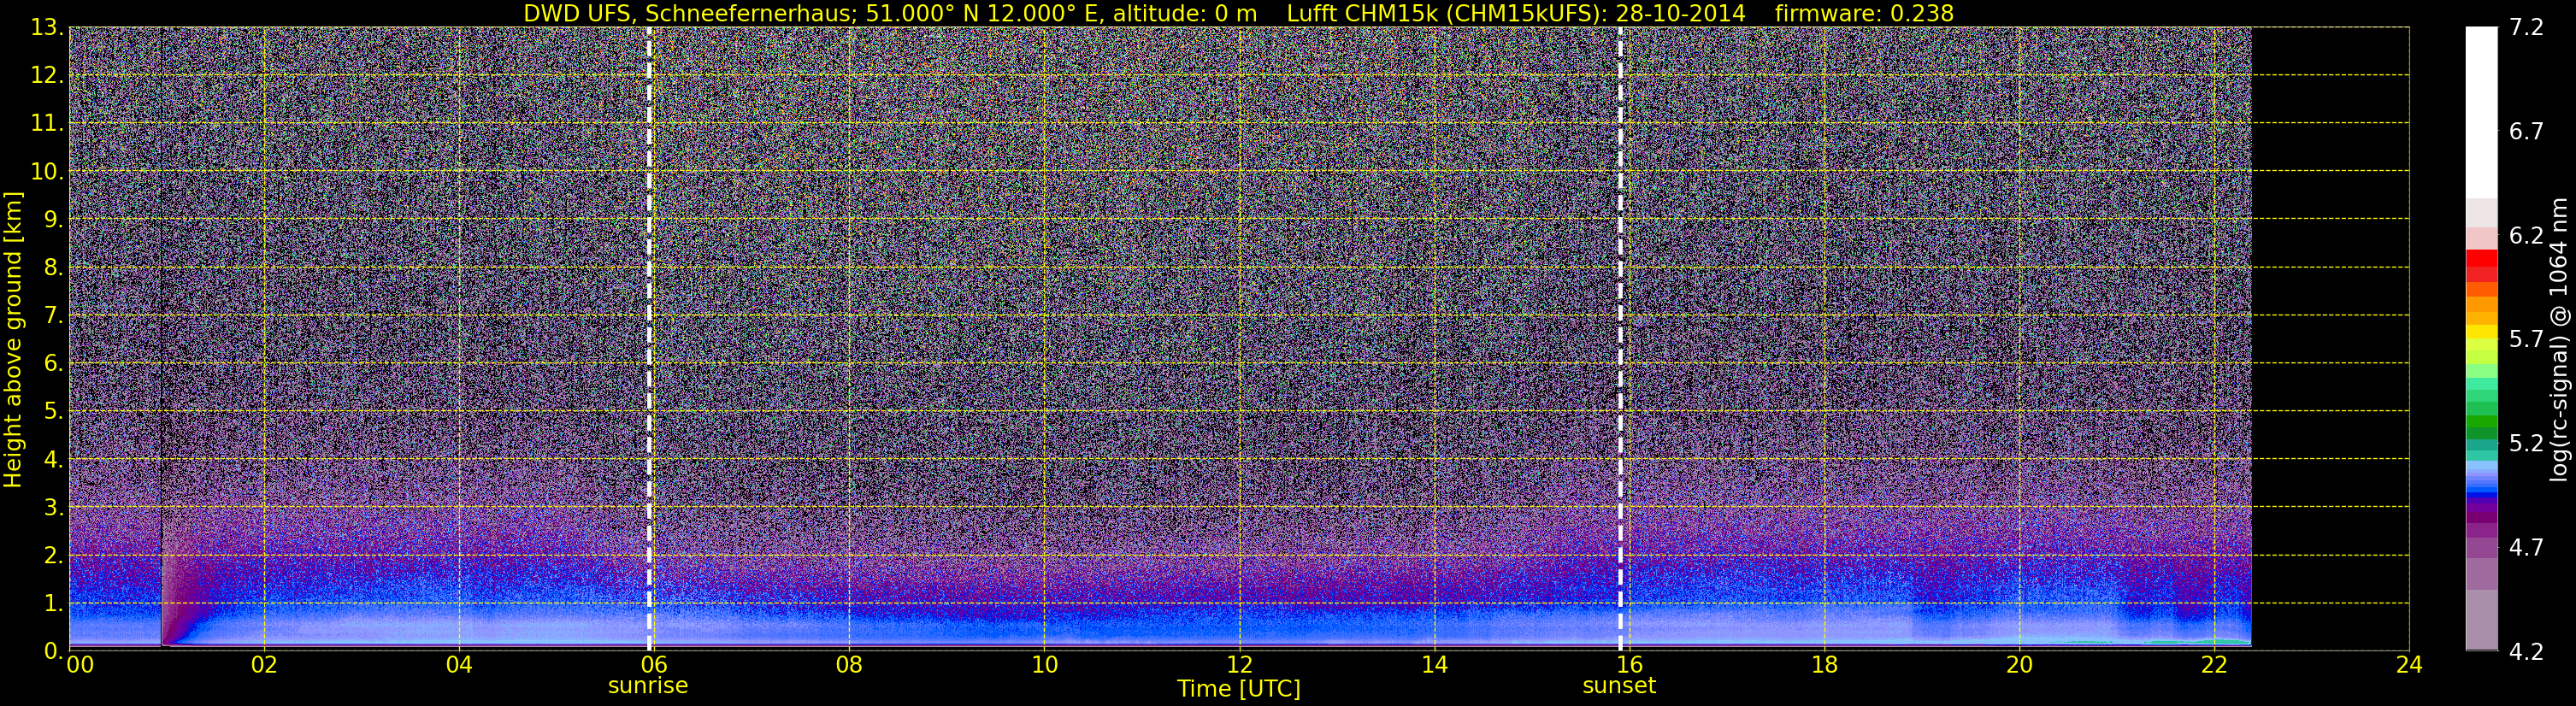The image size is (2576, 706).
Task: Click the colorbar tick value 4.2
Action: [2526, 651]
